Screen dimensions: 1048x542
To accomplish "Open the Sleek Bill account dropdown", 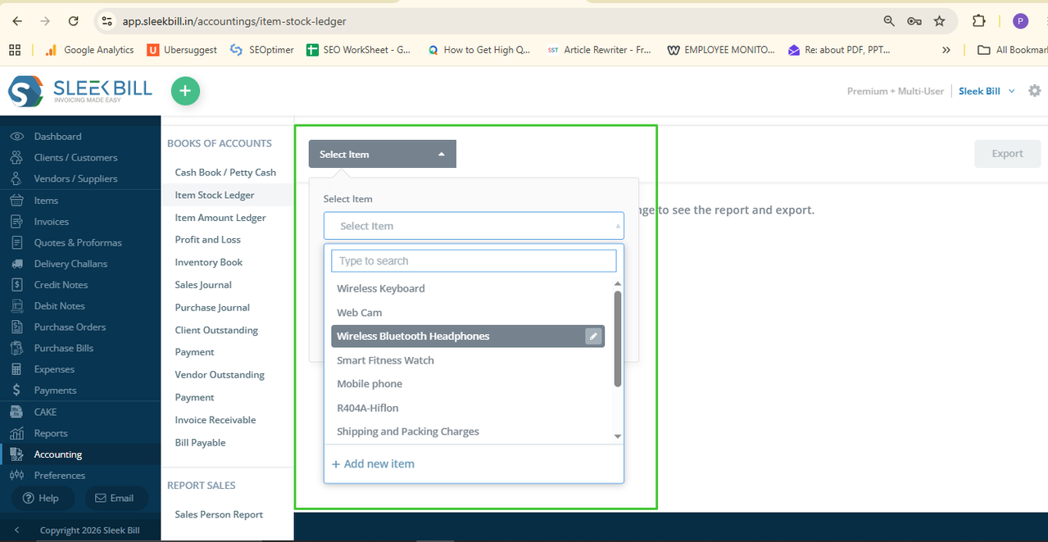I will click(x=987, y=91).
